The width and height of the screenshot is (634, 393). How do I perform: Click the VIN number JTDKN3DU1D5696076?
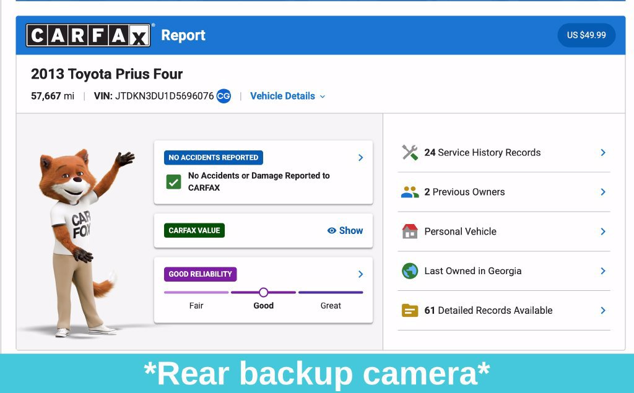164,96
